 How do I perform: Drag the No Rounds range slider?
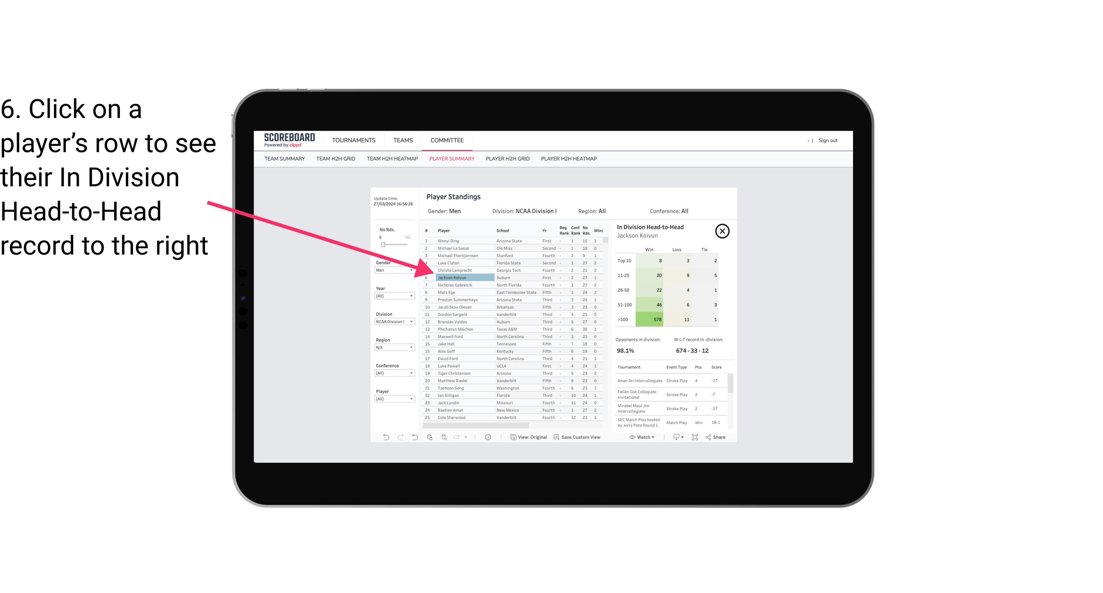click(383, 245)
